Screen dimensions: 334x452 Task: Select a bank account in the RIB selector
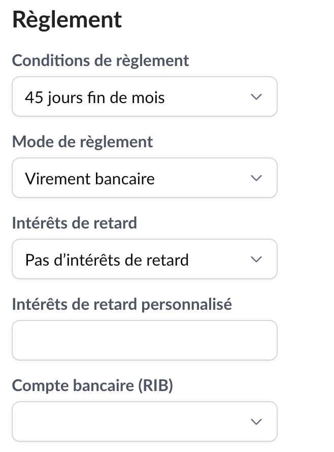click(x=144, y=422)
